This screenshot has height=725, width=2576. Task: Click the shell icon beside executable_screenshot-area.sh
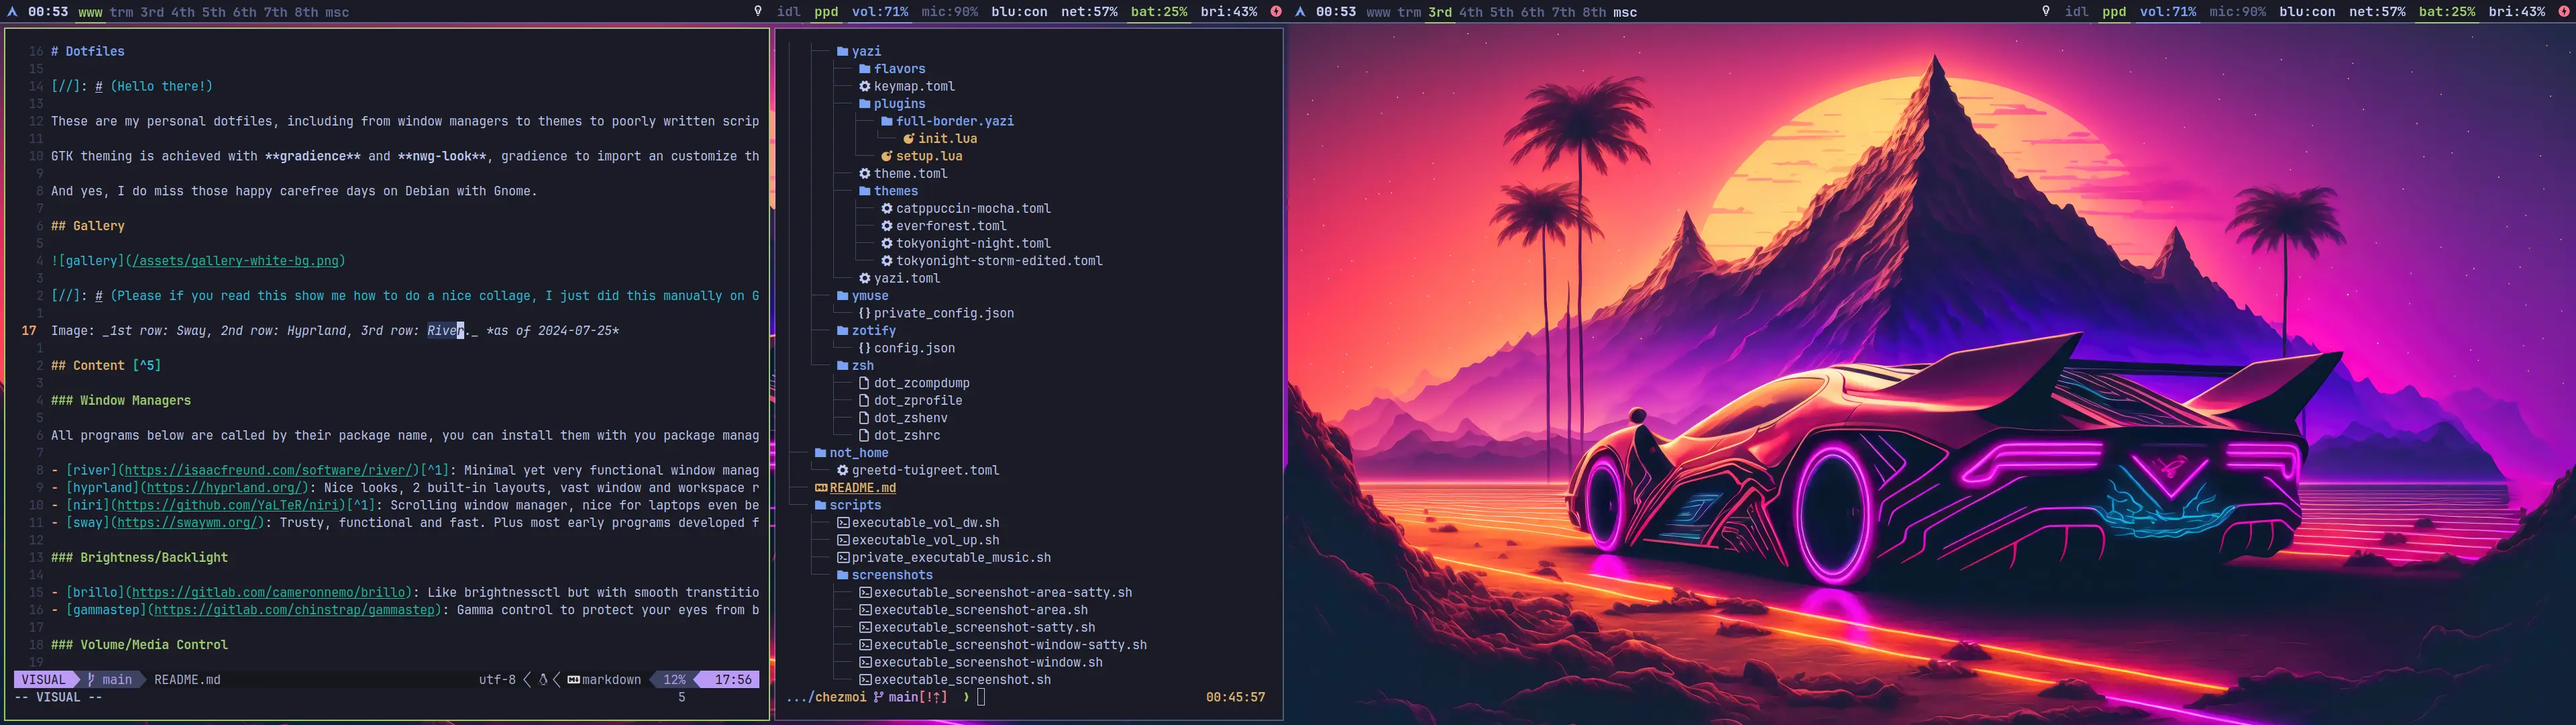865,610
